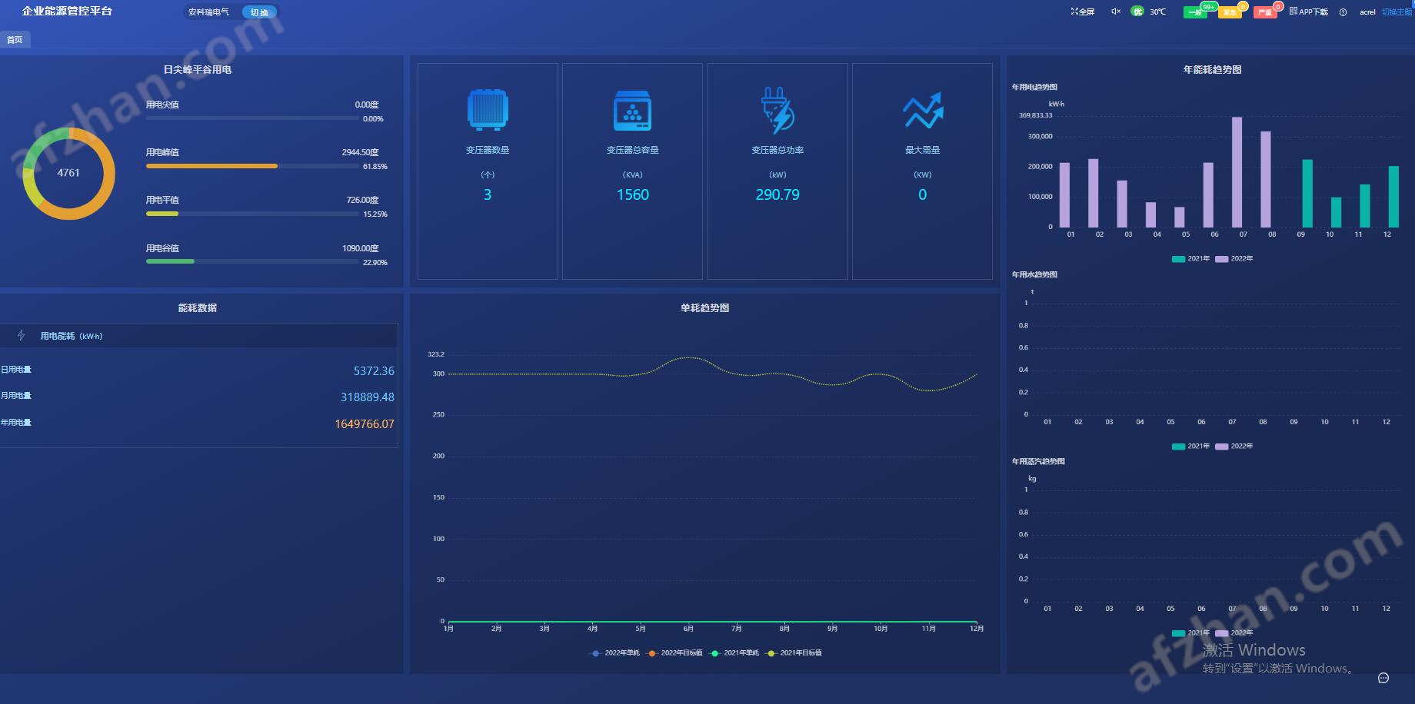This screenshot has height=704, width=1415.
Task: Click the yearly usage value 1649766.07
Action: 365,424
